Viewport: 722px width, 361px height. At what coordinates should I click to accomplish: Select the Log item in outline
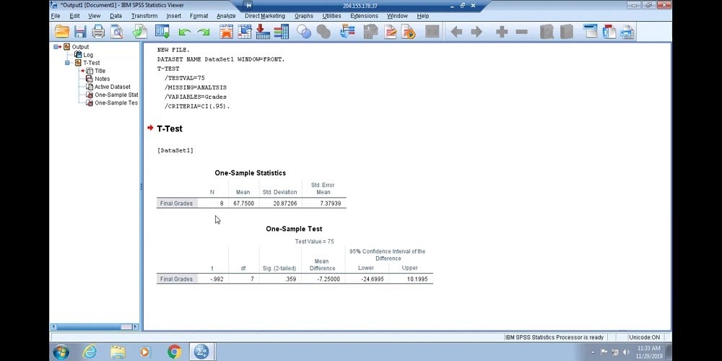pyautogui.click(x=87, y=55)
